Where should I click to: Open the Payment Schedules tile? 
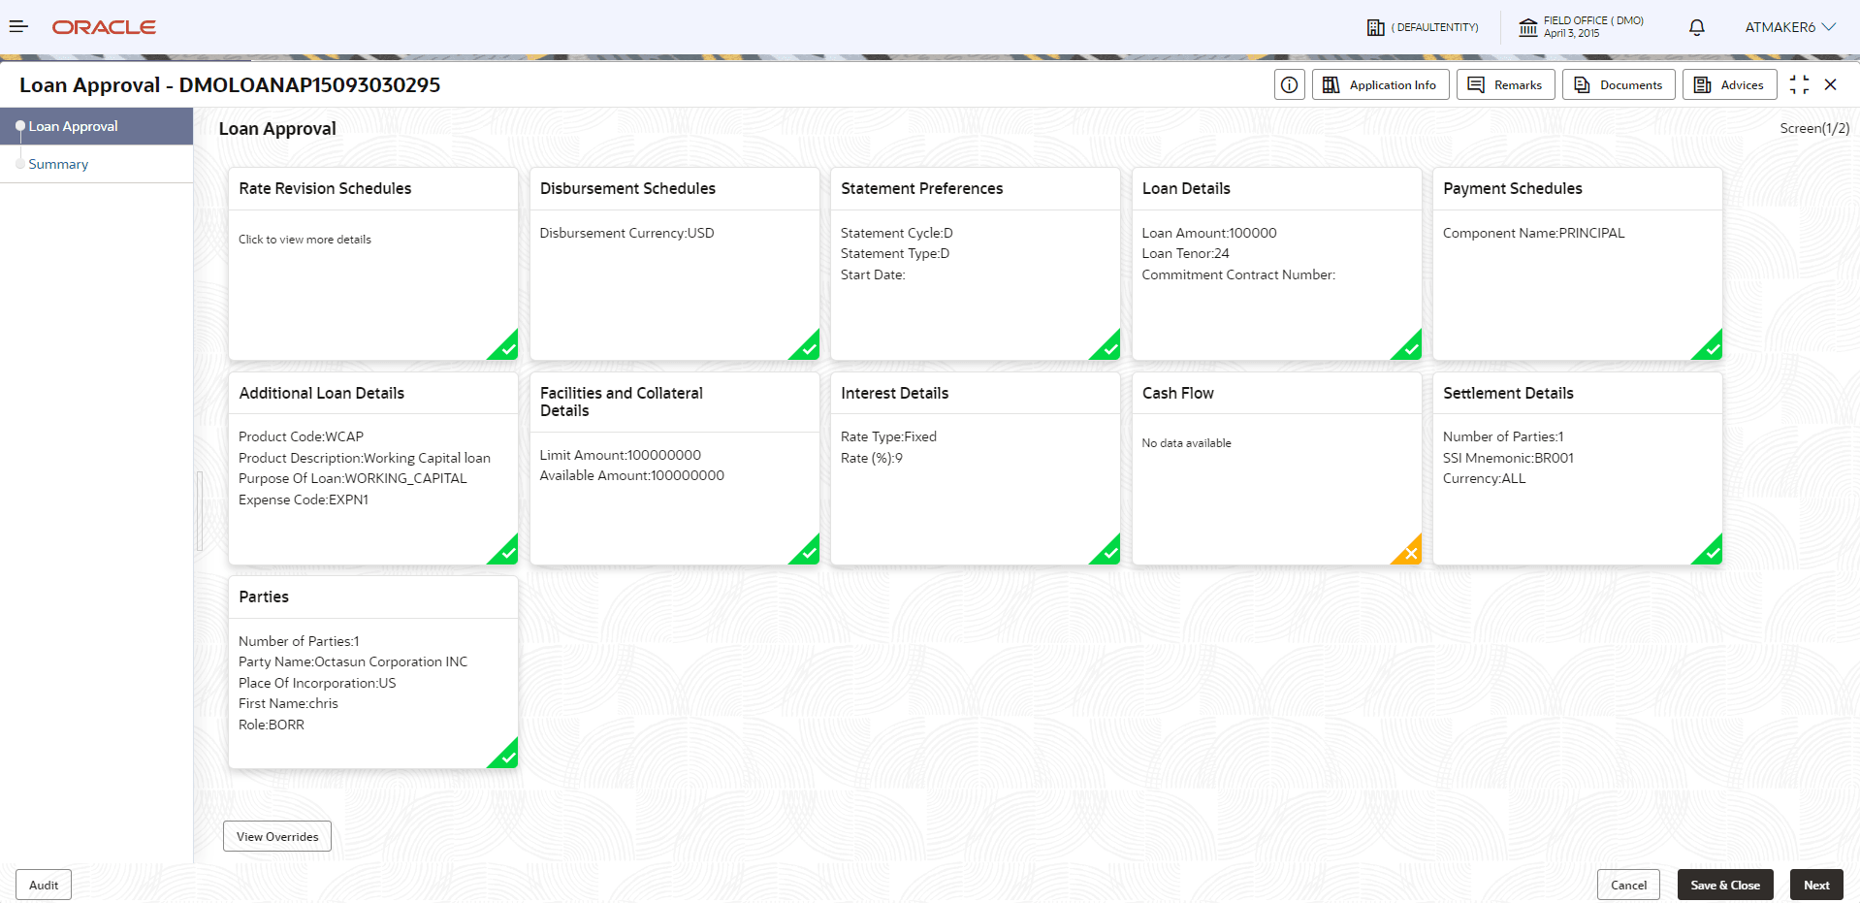(x=1578, y=264)
